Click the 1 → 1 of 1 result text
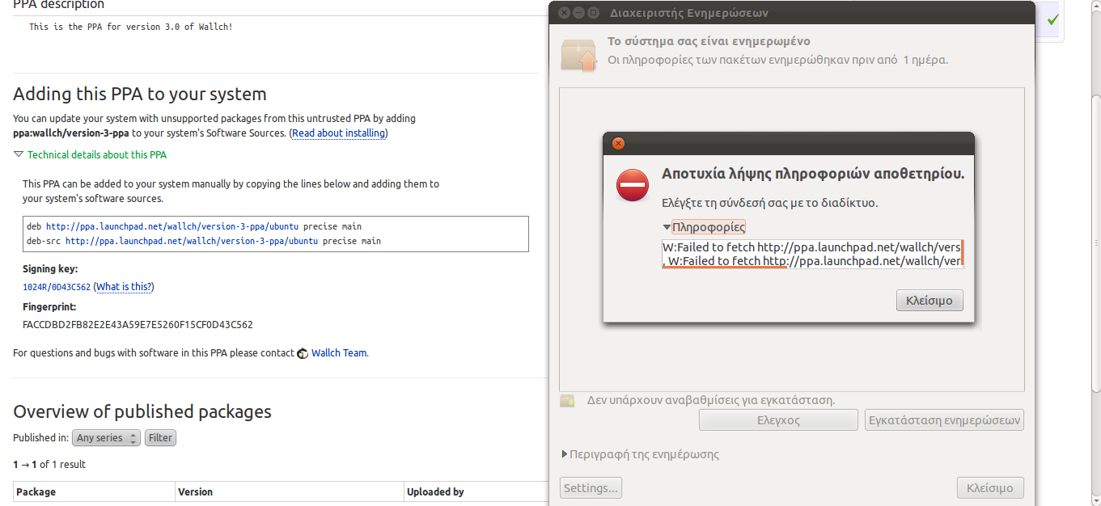The image size is (1101, 506). [49, 465]
